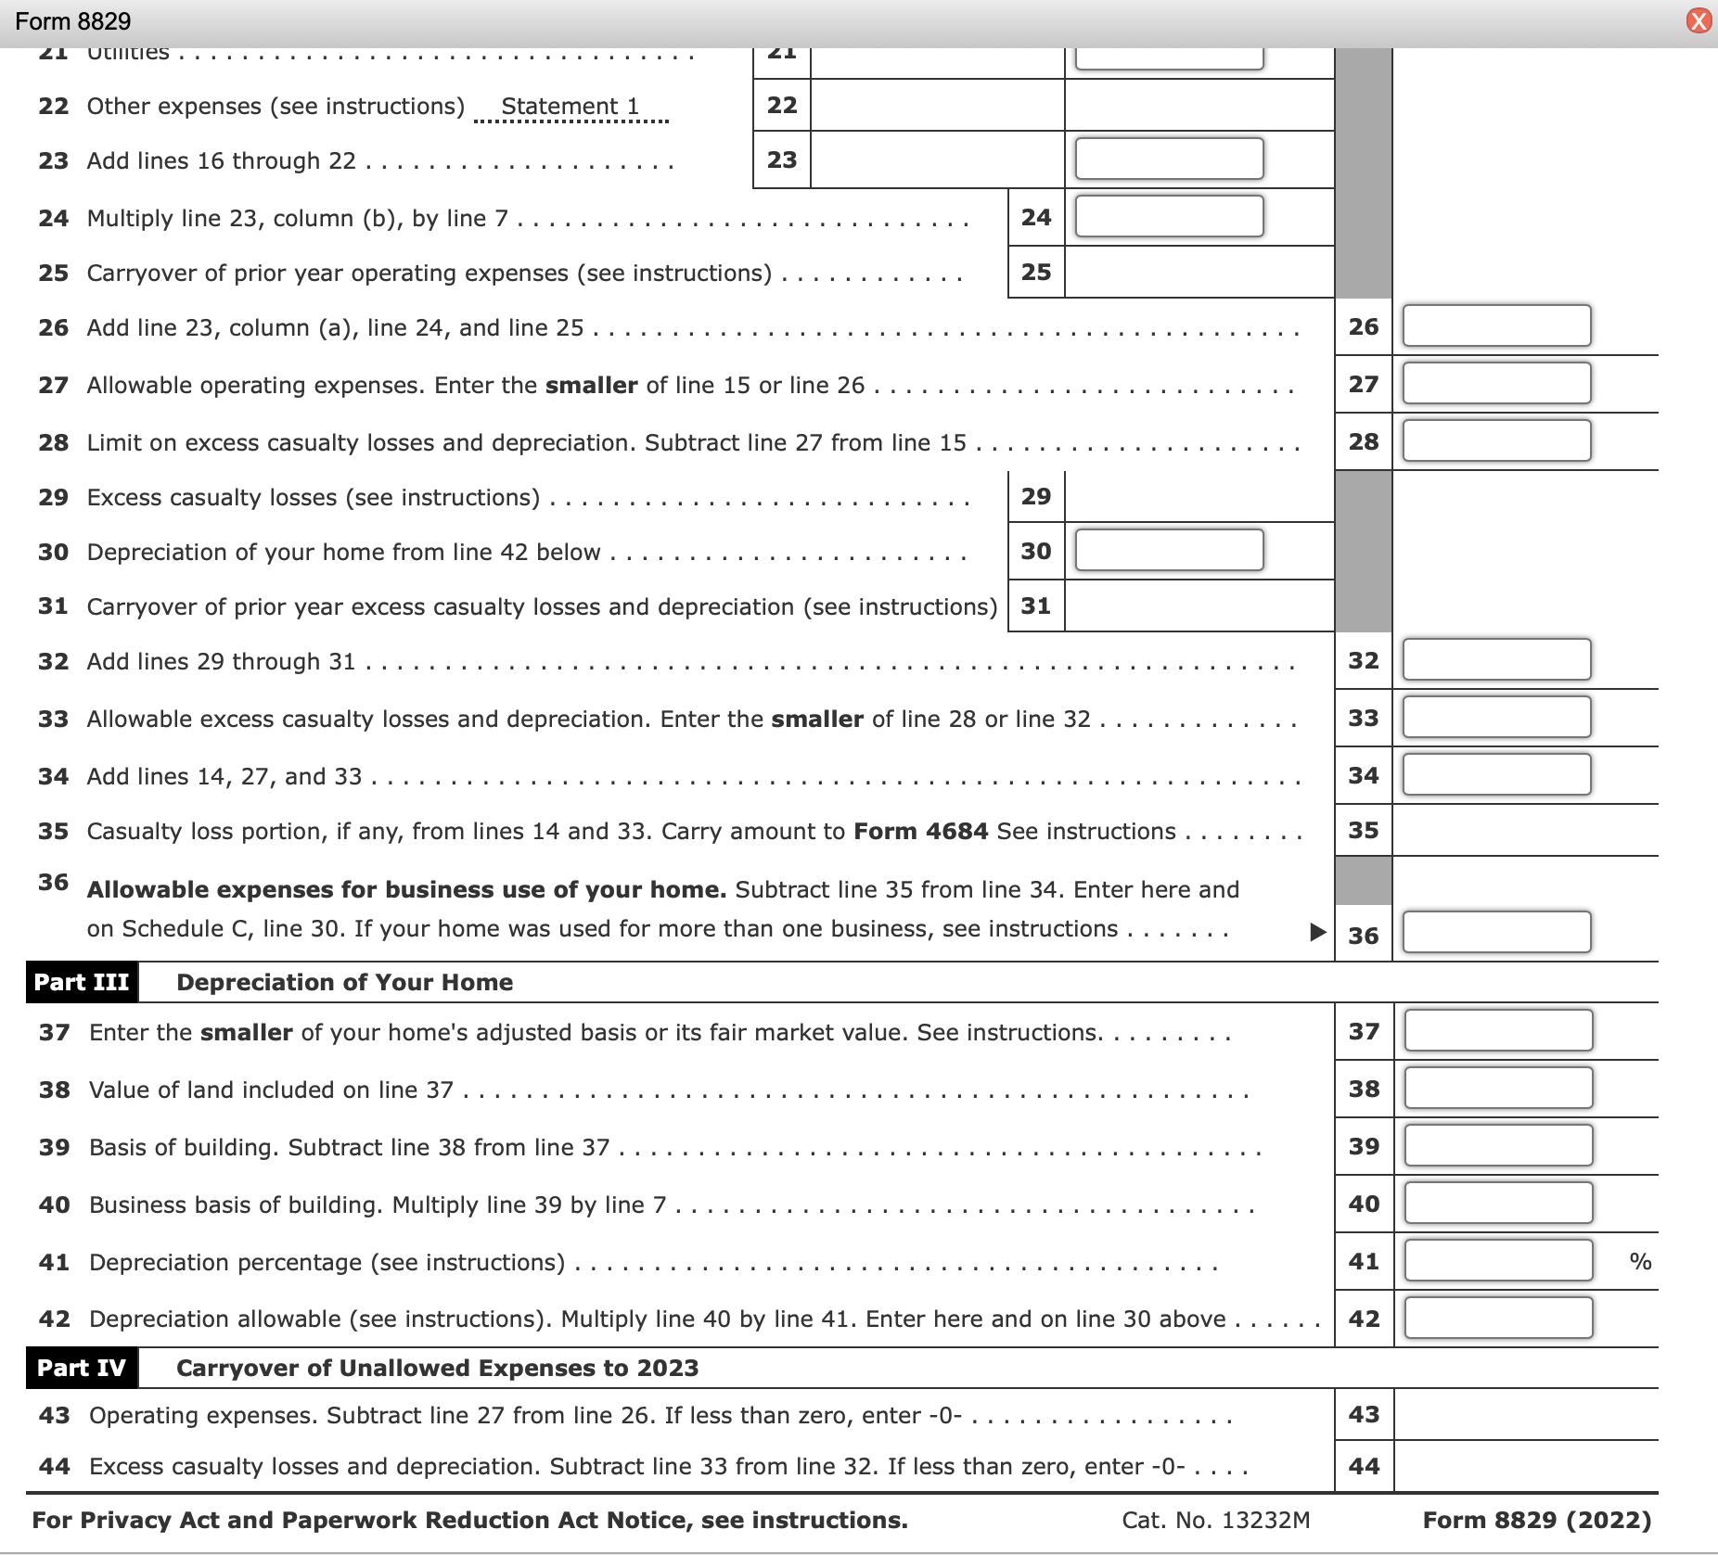Screen dimensions: 1718x1555
Task: Click the line 29 excess casualty losses cell
Action: 1199,496
